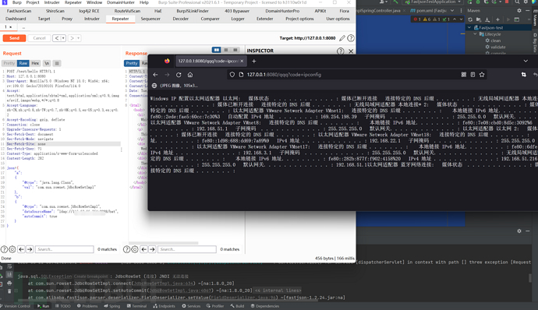
Task: Click the orange Send button in Burp Repeater
Action: point(14,38)
